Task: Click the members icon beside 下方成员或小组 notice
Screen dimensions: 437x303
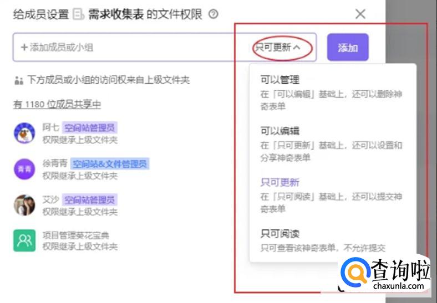Action: pyautogui.click(x=19, y=80)
